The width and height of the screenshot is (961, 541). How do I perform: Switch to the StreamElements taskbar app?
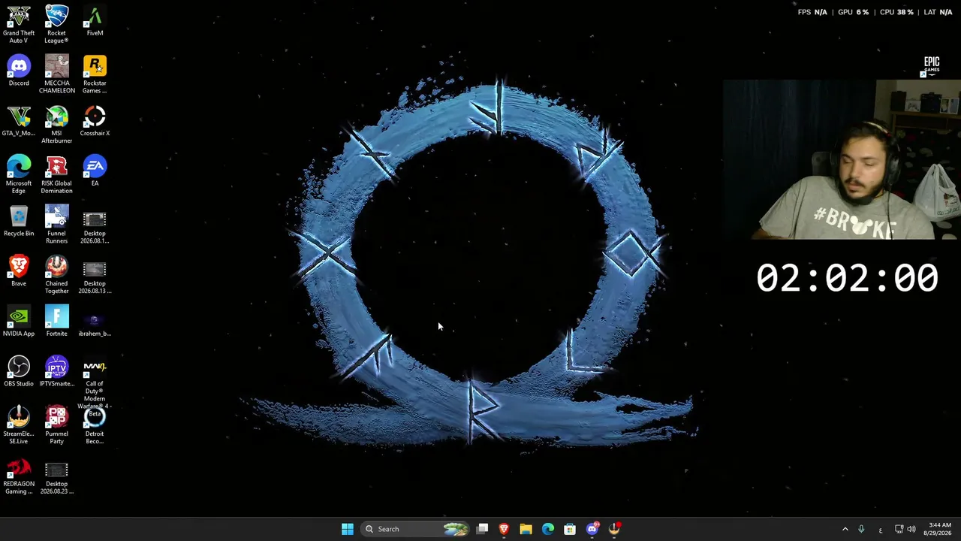(614, 529)
